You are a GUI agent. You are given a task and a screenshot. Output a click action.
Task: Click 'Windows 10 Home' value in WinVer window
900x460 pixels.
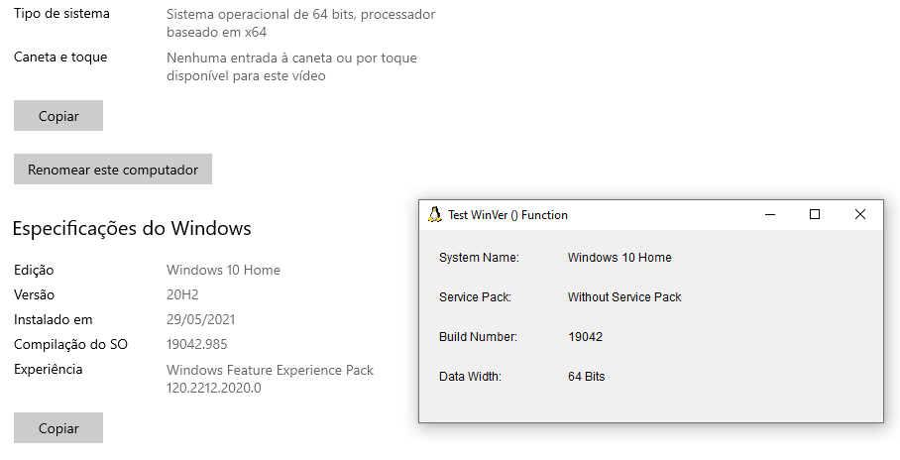619,258
